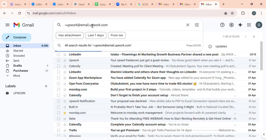Go to older emails arrow

tap(254, 37)
